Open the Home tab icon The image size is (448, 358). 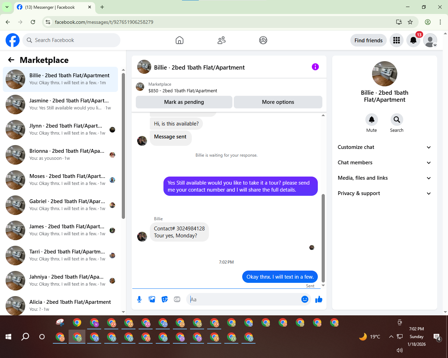pos(180,40)
